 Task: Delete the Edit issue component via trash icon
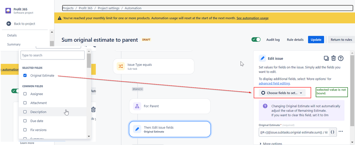coord(333,58)
